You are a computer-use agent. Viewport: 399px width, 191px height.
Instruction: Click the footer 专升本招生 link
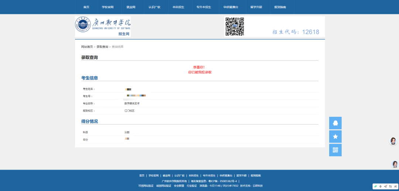pyautogui.click(x=209, y=175)
